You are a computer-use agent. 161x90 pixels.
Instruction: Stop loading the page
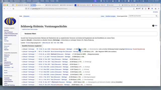[11, 9]
